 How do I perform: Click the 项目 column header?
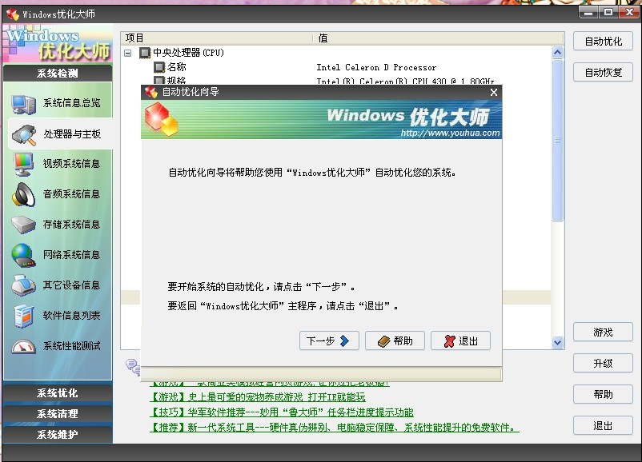(217, 38)
